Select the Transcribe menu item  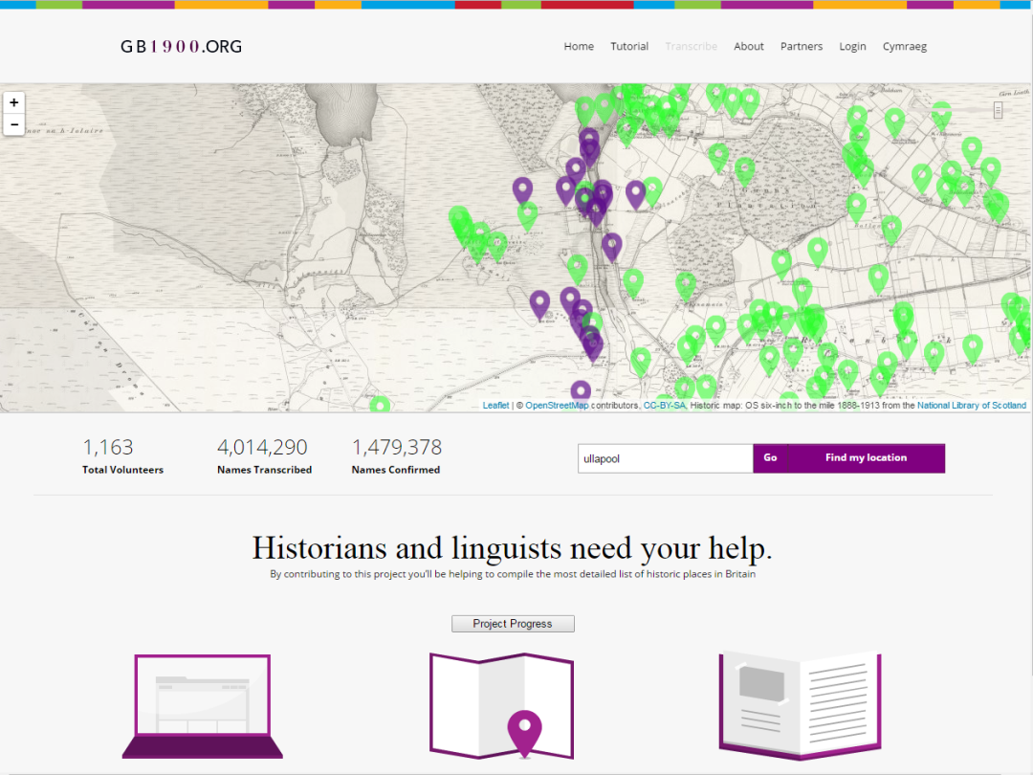[x=691, y=46]
